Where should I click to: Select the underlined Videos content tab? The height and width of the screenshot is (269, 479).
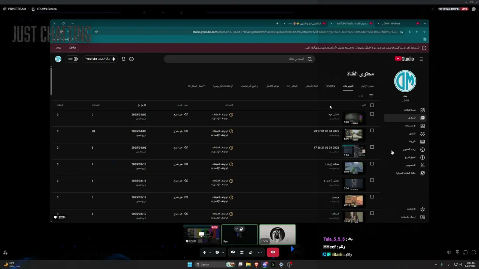(x=348, y=86)
